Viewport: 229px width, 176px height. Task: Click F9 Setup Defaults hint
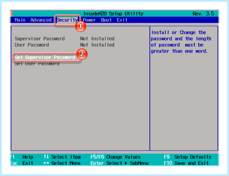(187, 157)
